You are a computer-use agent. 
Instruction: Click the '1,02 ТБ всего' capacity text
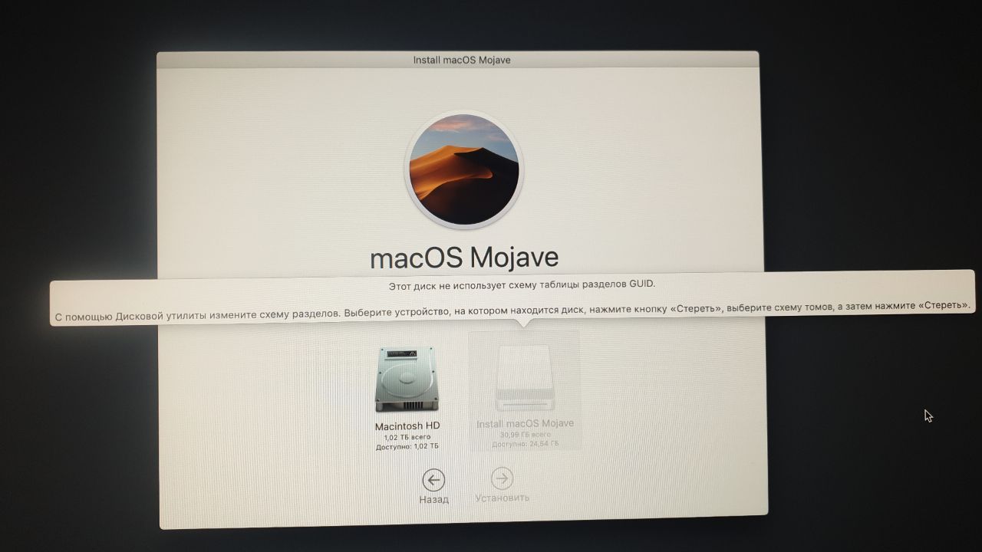point(407,437)
